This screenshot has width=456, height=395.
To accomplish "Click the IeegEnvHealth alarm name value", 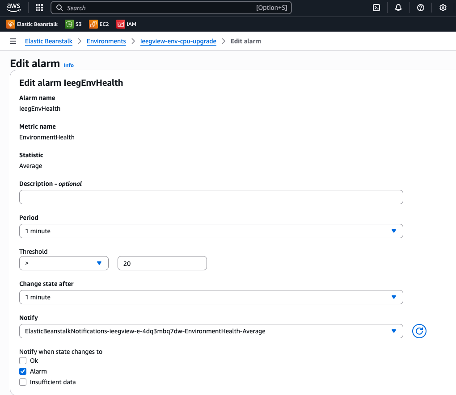I will pos(40,109).
